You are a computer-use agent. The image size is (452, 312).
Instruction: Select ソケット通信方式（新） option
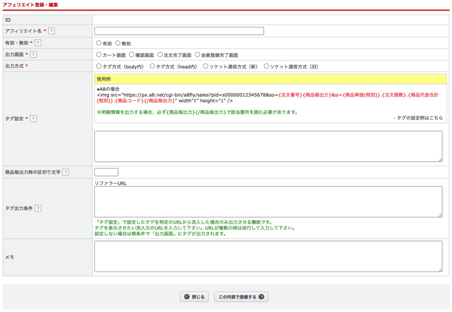(x=206, y=66)
